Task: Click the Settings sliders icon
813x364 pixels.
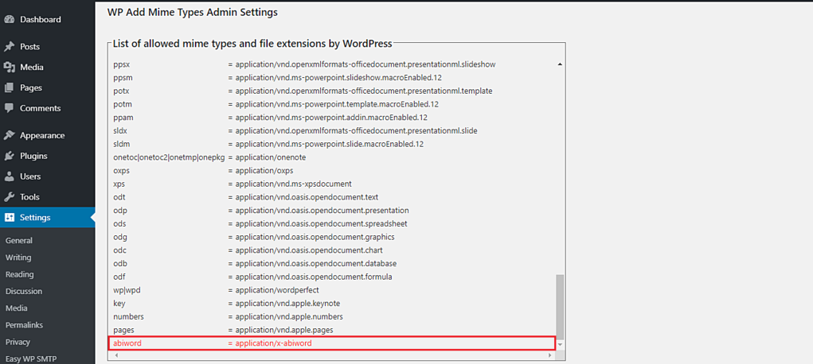Action: (x=9, y=218)
